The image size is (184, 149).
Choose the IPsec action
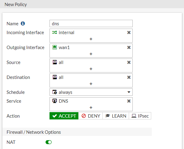coord(140,116)
